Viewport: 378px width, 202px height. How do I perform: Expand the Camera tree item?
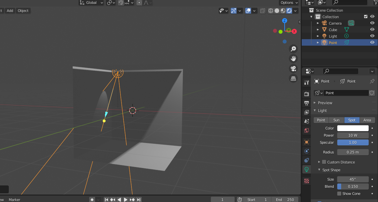[x=318, y=23]
